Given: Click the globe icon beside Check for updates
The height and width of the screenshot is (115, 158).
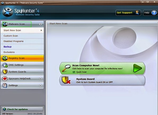Looking at the screenshot, I should click(5, 109).
